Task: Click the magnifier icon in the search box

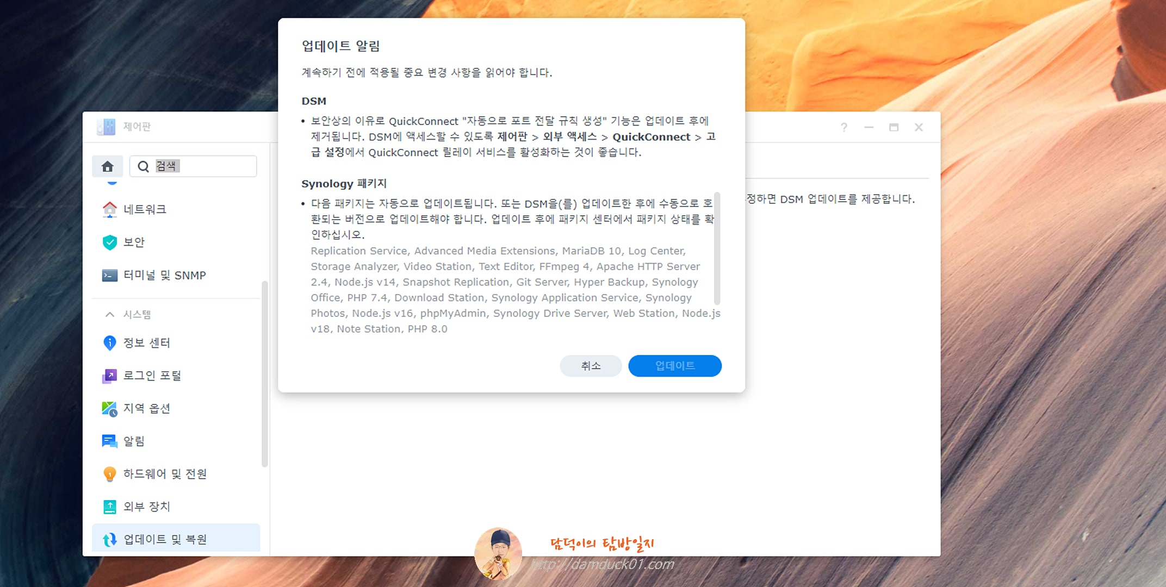Action: click(x=142, y=166)
